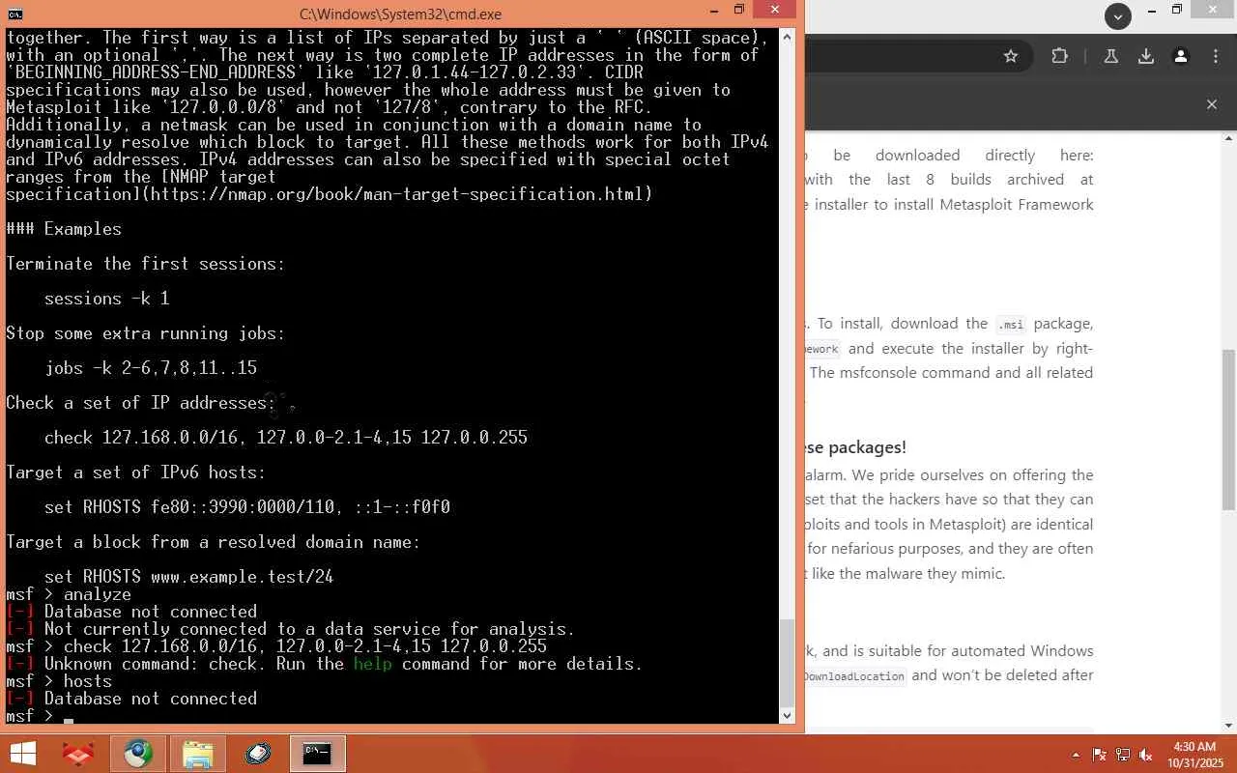The height and width of the screenshot is (773, 1237).
Task: Close the cmd.exe window
Action: pyautogui.click(x=776, y=11)
